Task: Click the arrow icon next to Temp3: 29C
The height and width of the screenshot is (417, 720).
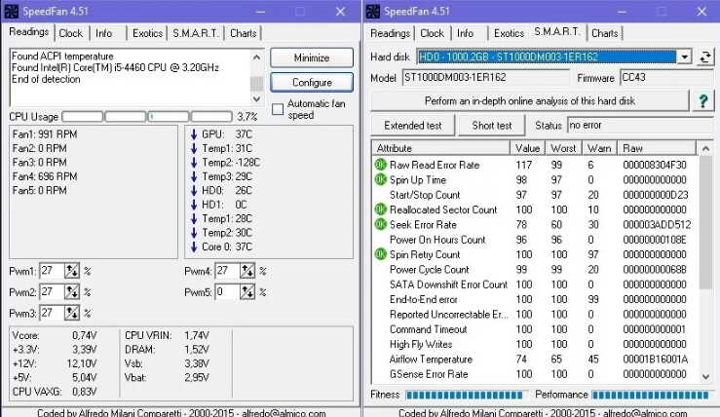Action: coord(194,176)
